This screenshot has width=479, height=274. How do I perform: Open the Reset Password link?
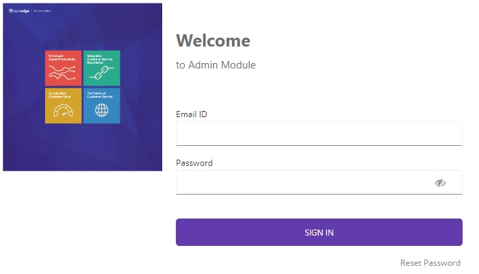click(x=430, y=262)
